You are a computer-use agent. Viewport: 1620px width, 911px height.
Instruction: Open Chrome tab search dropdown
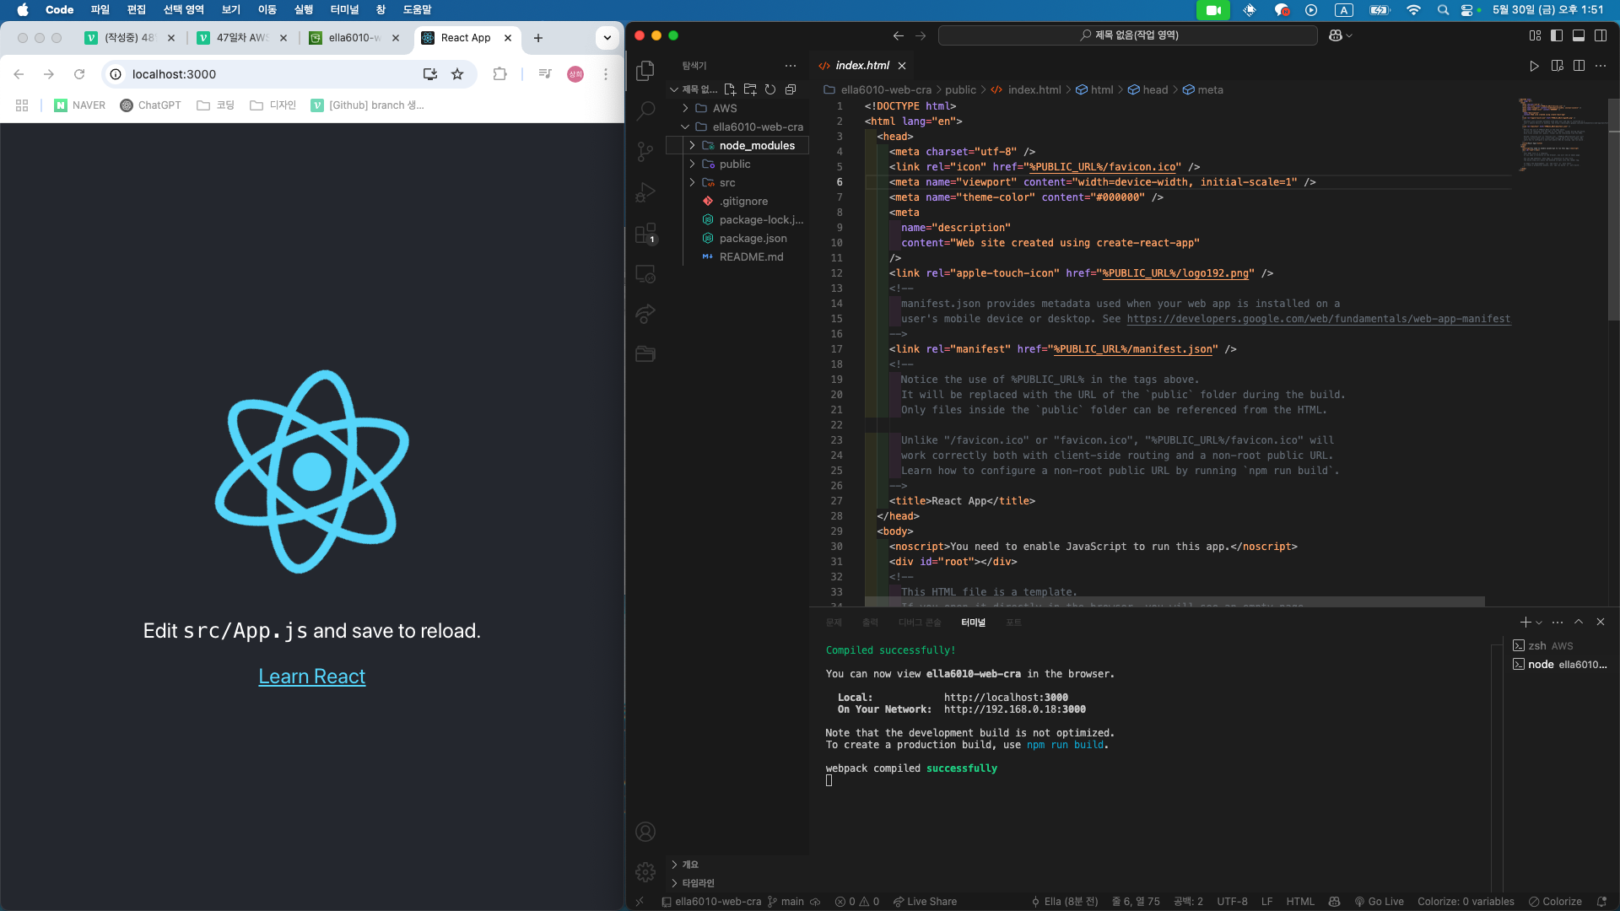[x=607, y=38]
